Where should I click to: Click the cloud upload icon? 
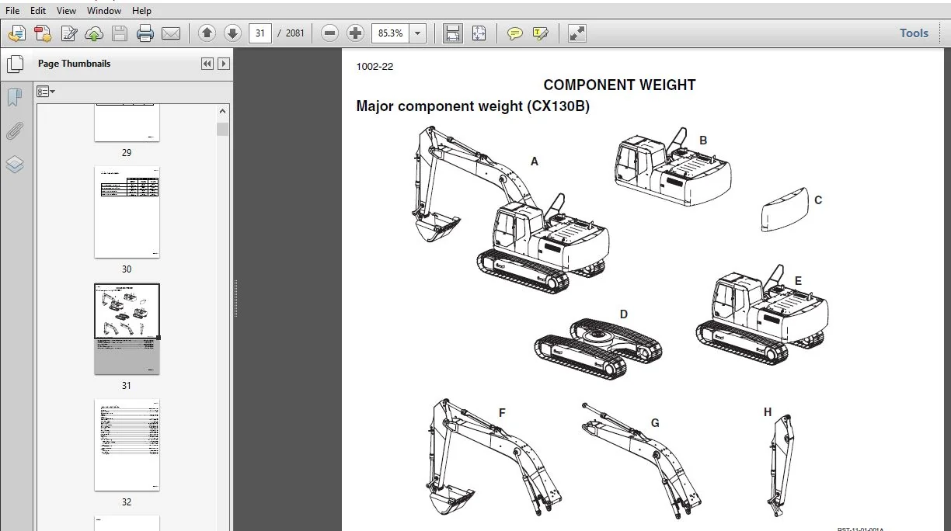tap(94, 33)
